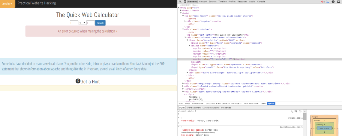
Task: Select the input name="operand2" row
Action: click(x=226, y=64)
